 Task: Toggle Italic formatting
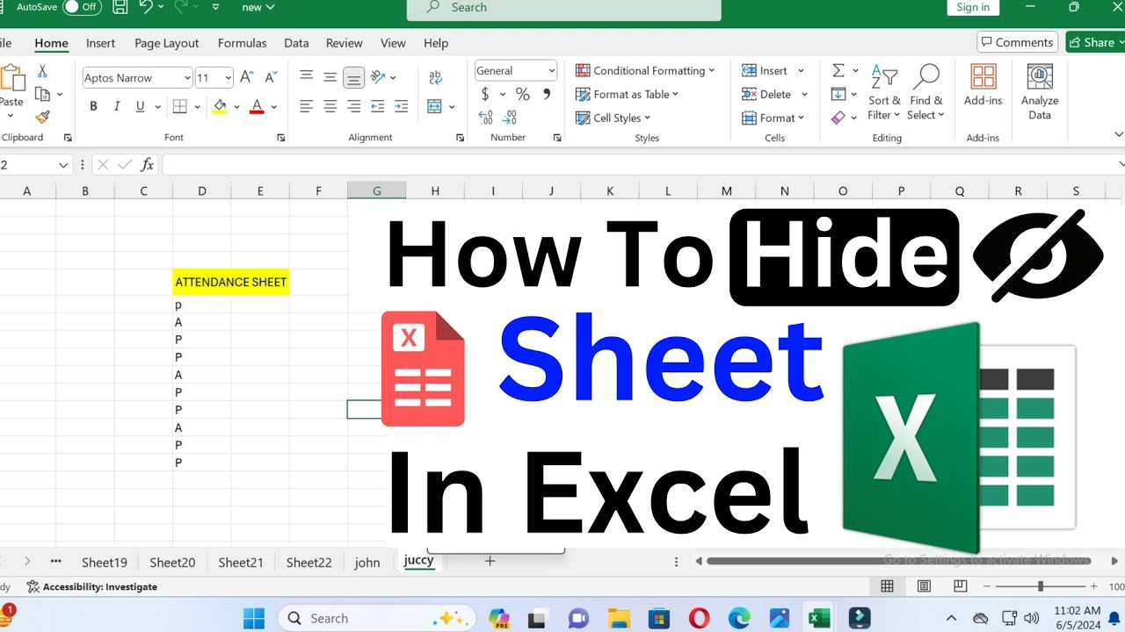tap(117, 106)
